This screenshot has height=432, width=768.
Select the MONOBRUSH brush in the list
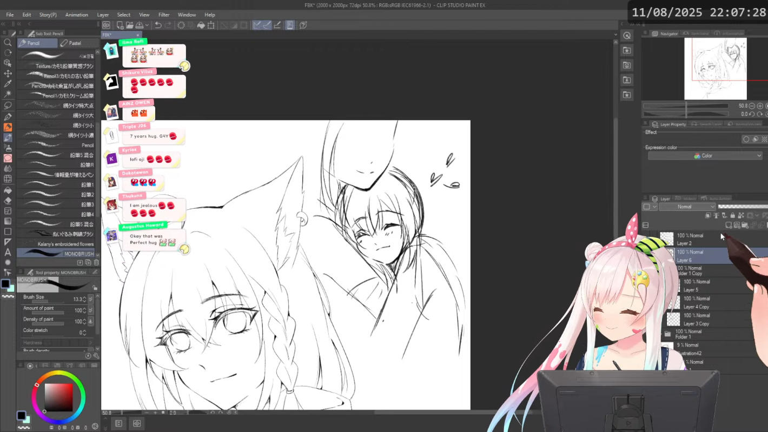tap(56, 254)
